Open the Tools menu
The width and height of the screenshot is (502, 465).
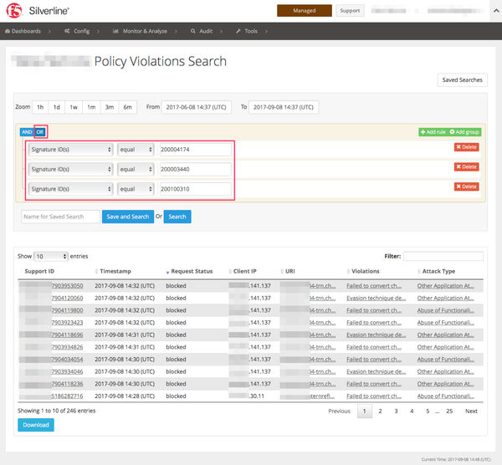point(250,31)
